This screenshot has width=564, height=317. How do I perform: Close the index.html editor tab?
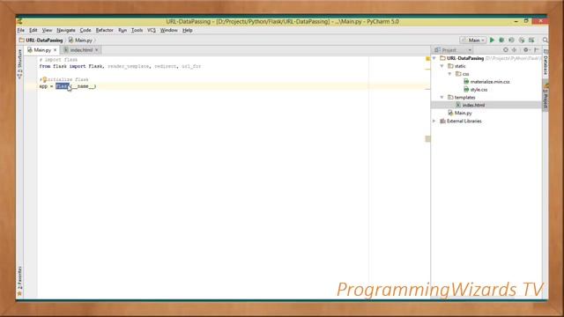(x=96, y=50)
